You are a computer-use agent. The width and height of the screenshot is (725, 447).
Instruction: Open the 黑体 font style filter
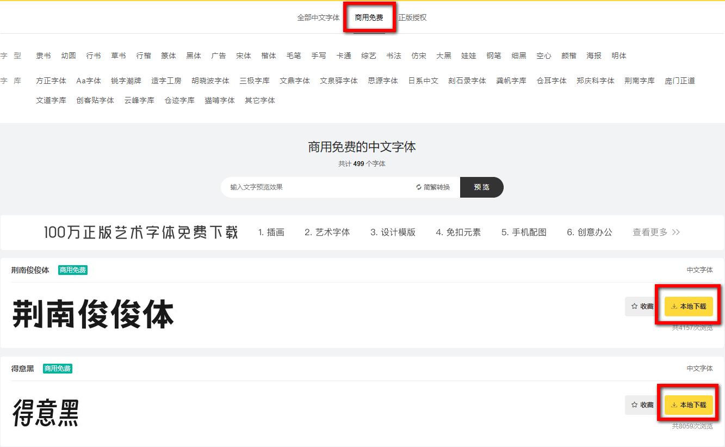point(194,55)
